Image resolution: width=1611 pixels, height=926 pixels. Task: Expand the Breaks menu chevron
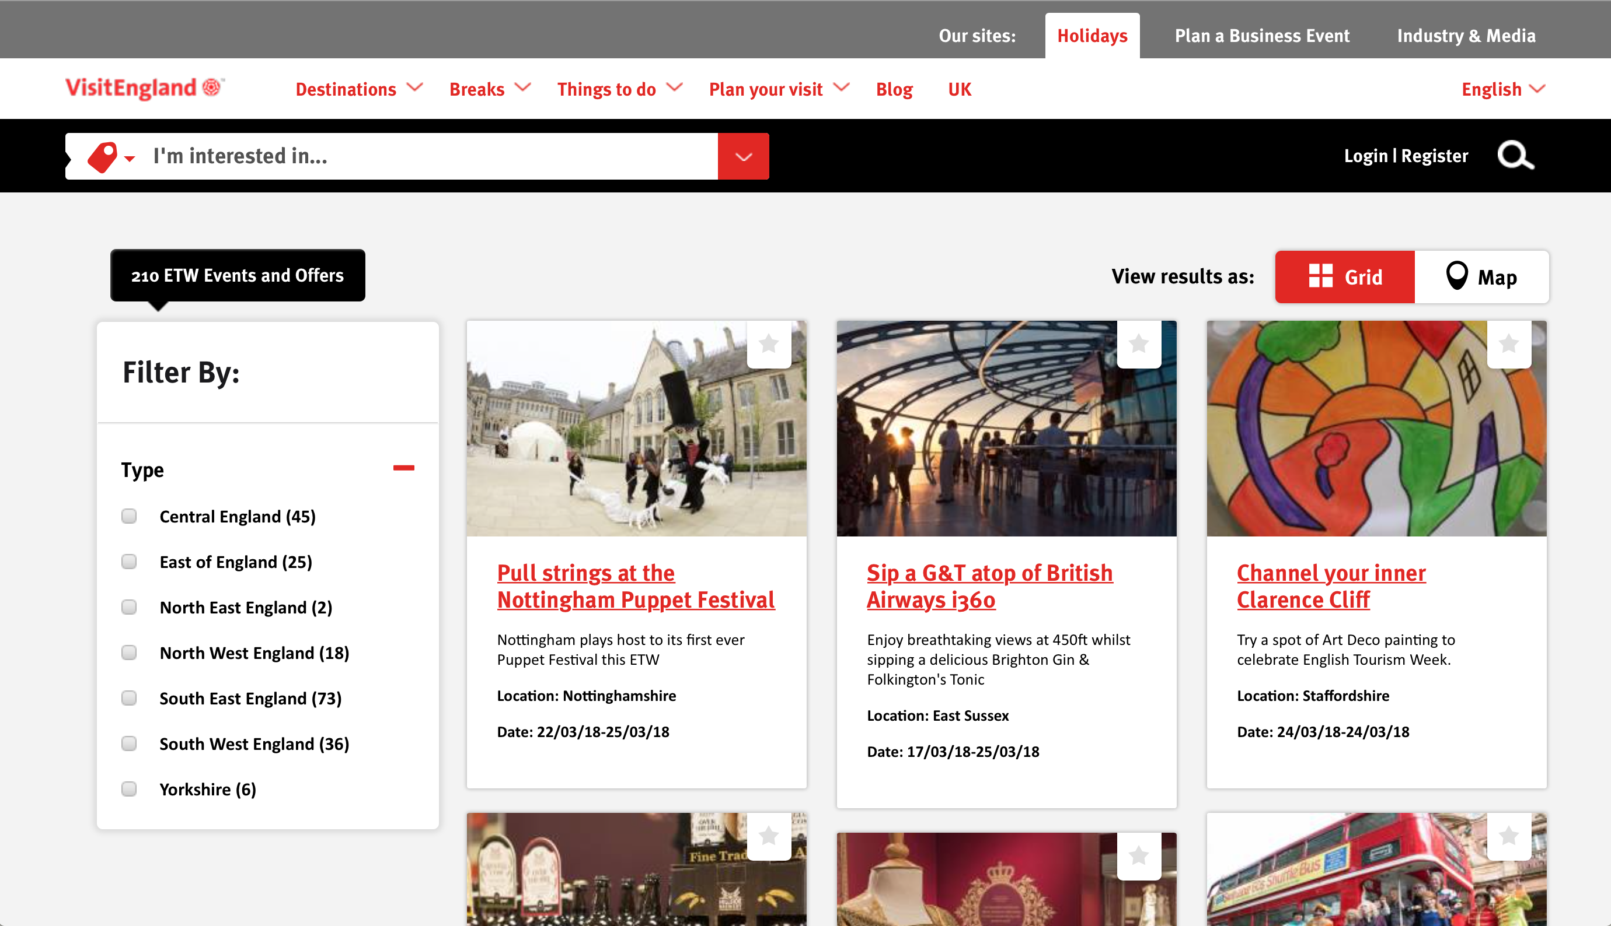[523, 87]
